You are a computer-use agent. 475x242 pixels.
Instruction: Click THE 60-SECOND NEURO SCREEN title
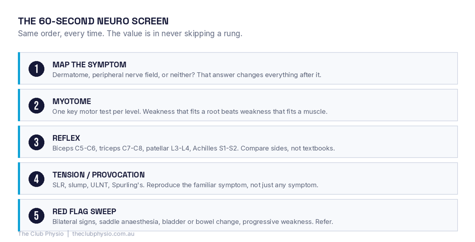coord(93,21)
